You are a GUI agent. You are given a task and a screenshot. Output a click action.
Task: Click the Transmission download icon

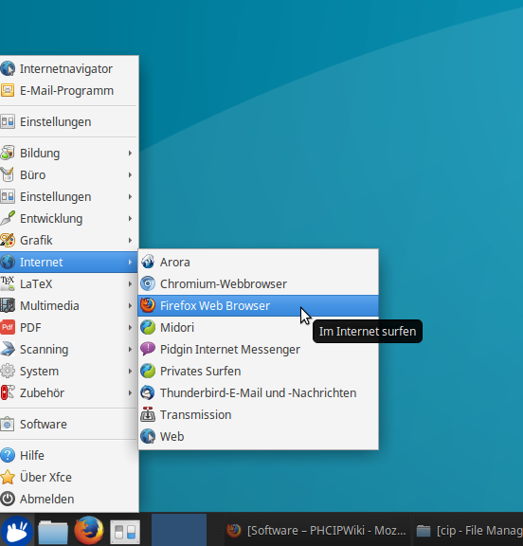(148, 414)
